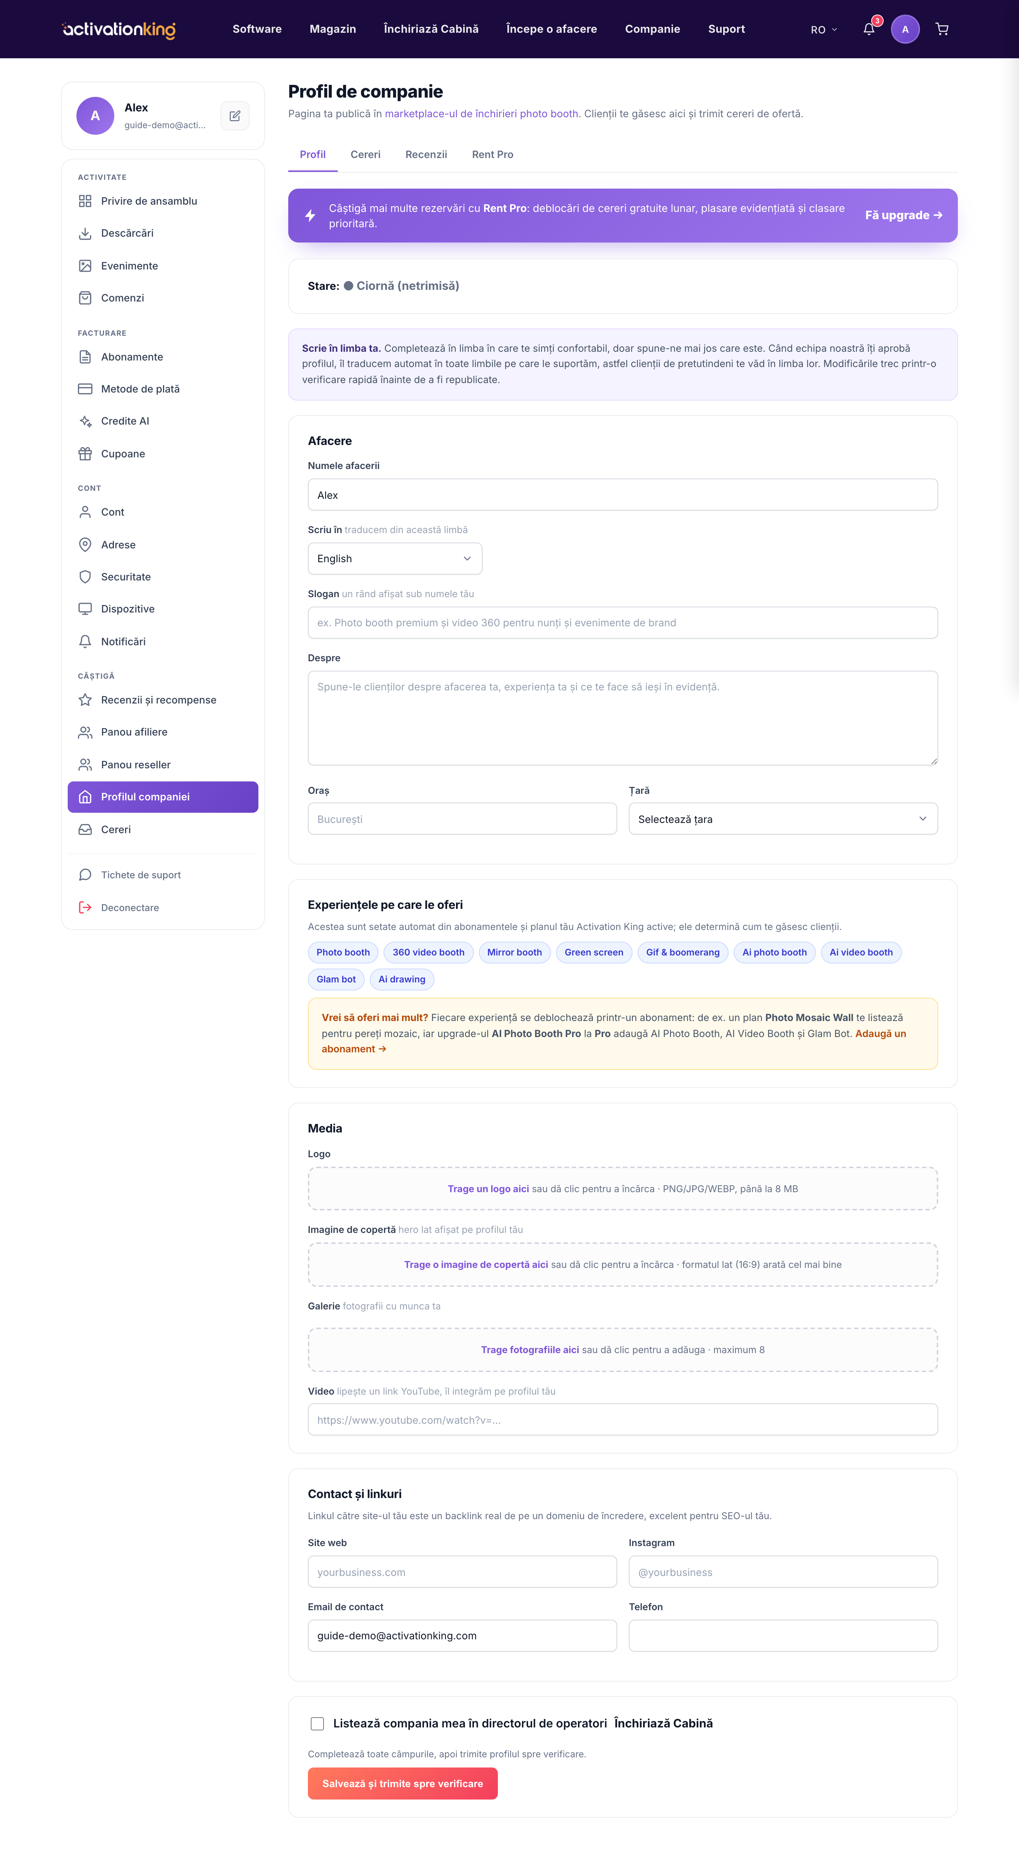Open the shopping cart icon
Image resolution: width=1019 pixels, height=1876 pixels.
point(942,29)
